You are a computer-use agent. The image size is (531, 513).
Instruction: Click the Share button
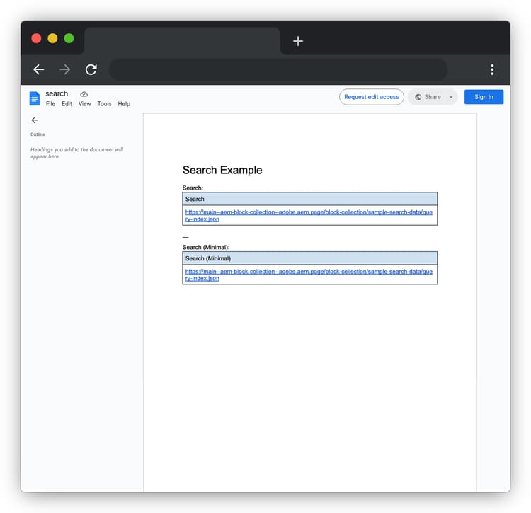pyautogui.click(x=428, y=97)
